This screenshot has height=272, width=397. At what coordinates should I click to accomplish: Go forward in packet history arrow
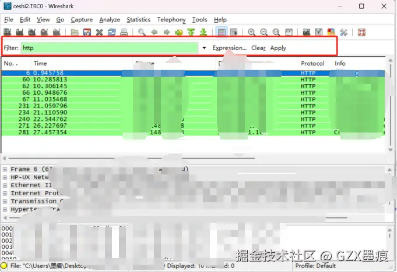[x=166, y=32]
